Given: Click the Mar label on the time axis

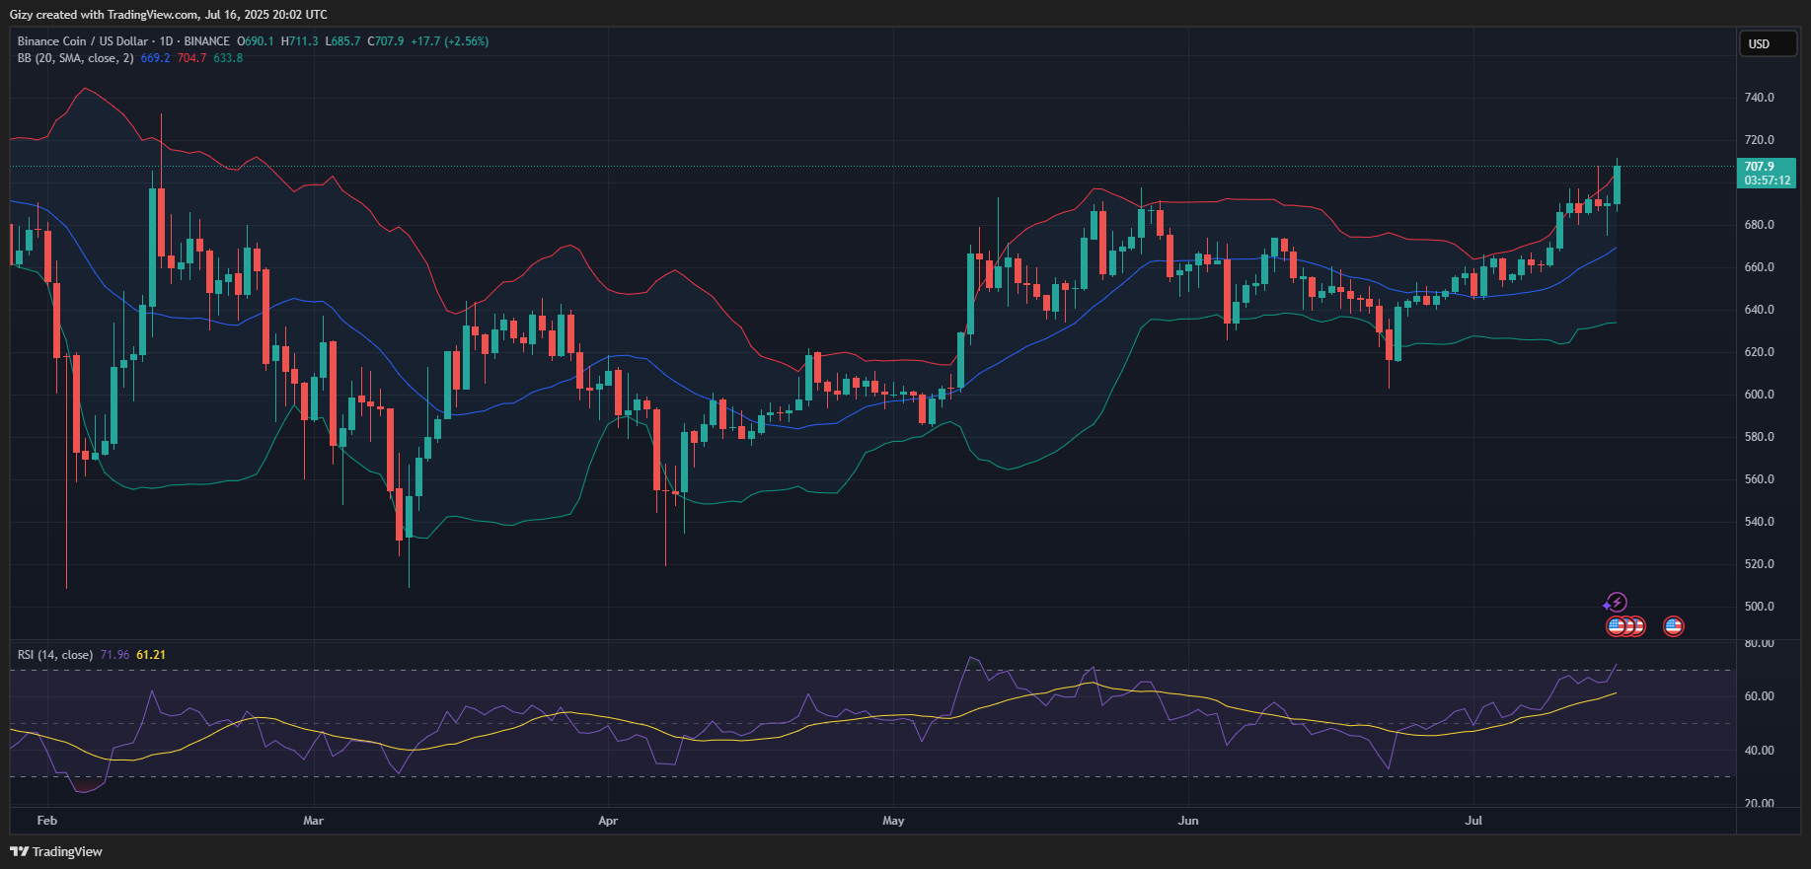Looking at the screenshot, I should tap(314, 821).
